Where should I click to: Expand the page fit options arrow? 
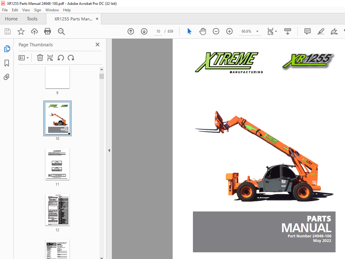(x=276, y=31)
